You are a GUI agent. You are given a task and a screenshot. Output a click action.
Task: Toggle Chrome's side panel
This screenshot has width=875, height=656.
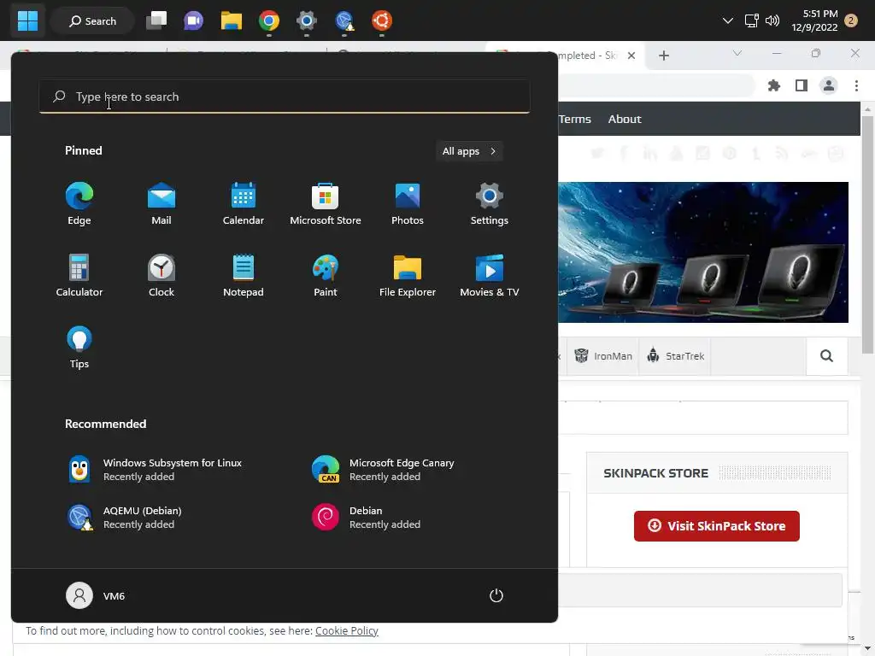click(802, 85)
